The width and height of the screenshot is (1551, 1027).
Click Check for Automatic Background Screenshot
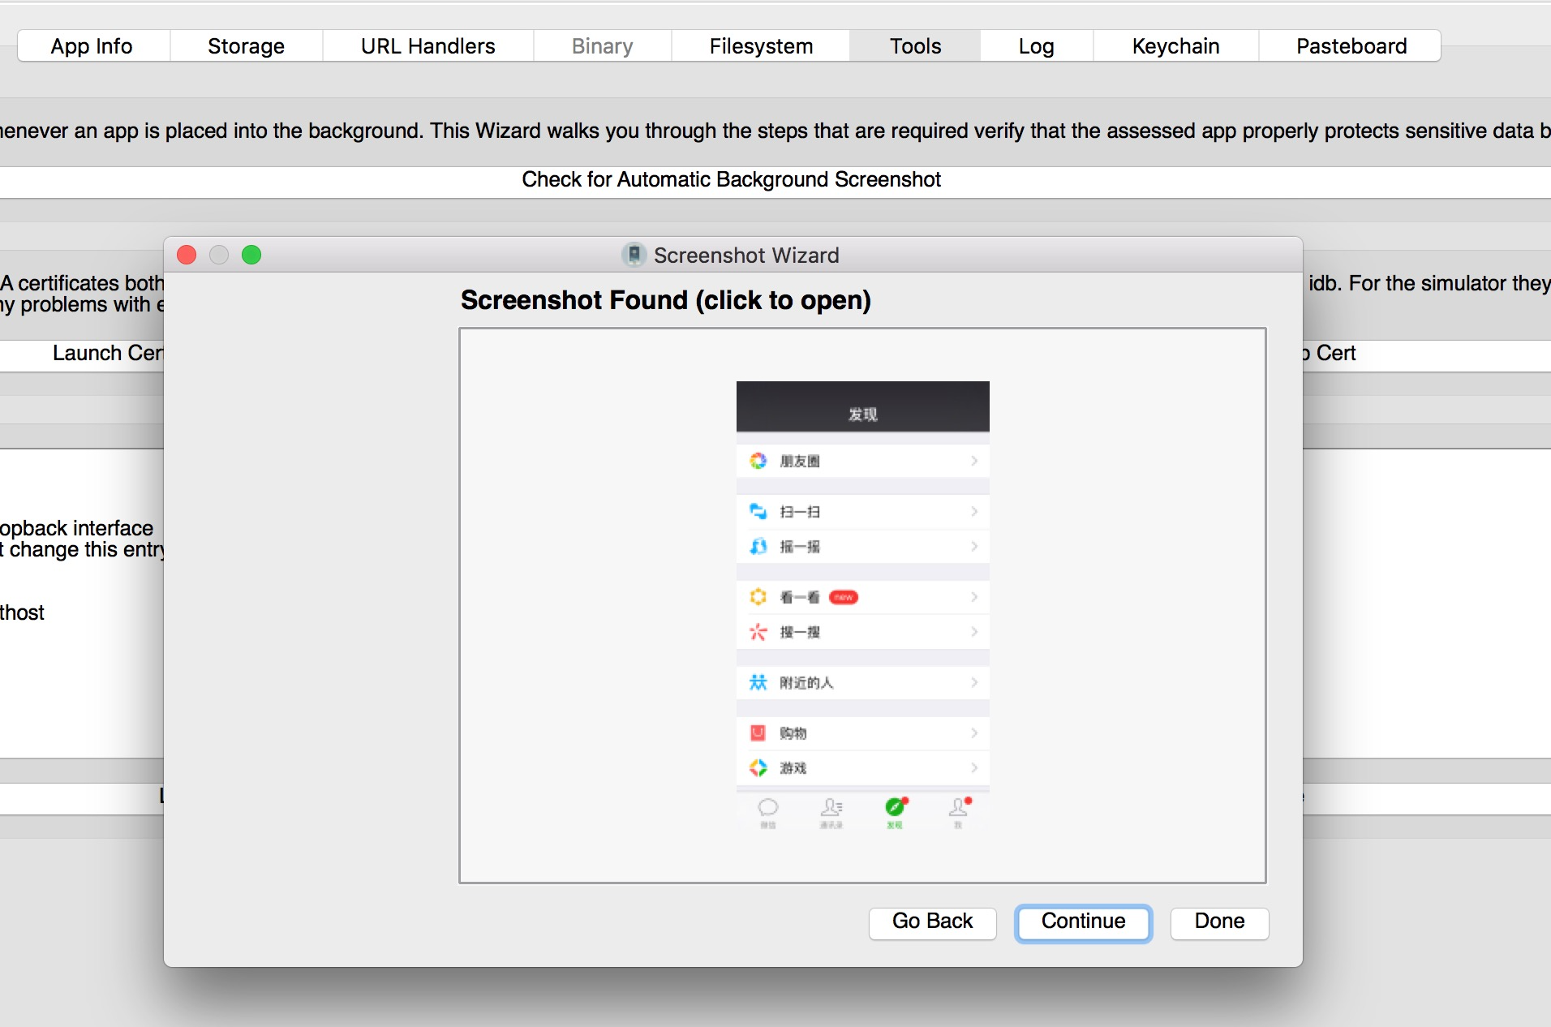775,180
